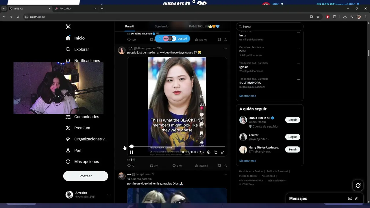Like bIinksupreme post (6 mil)
Viewport: 370px width, 208px height.
coord(177,166)
